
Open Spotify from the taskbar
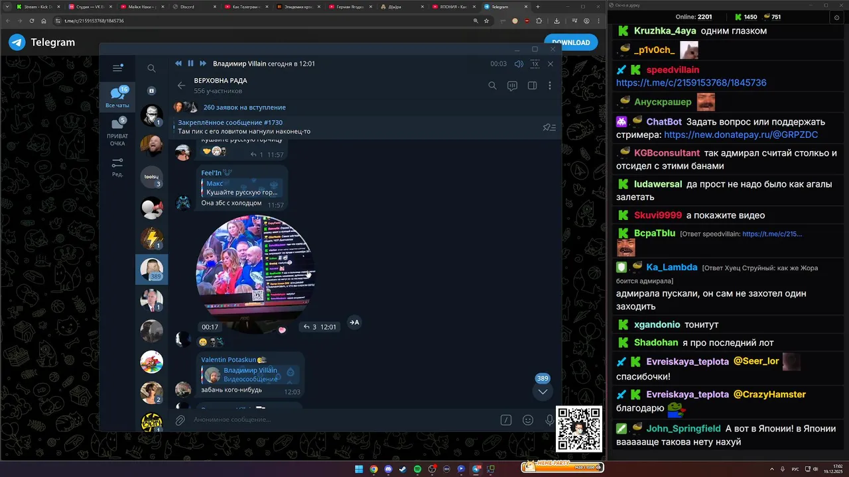click(x=417, y=469)
